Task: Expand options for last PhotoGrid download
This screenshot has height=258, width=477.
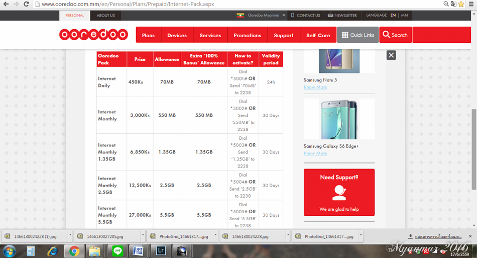Action: coord(361,236)
